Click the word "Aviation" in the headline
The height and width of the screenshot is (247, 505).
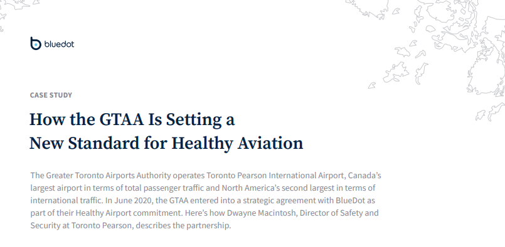pyautogui.click(x=270, y=143)
